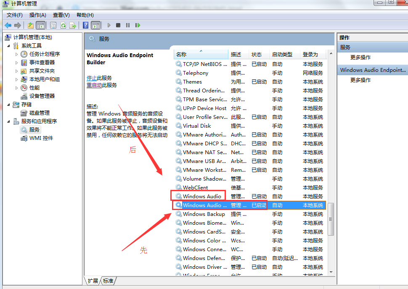408x289 pixels.
Task: Click the gear icon beside Thread Ordering service
Action: coord(178,90)
